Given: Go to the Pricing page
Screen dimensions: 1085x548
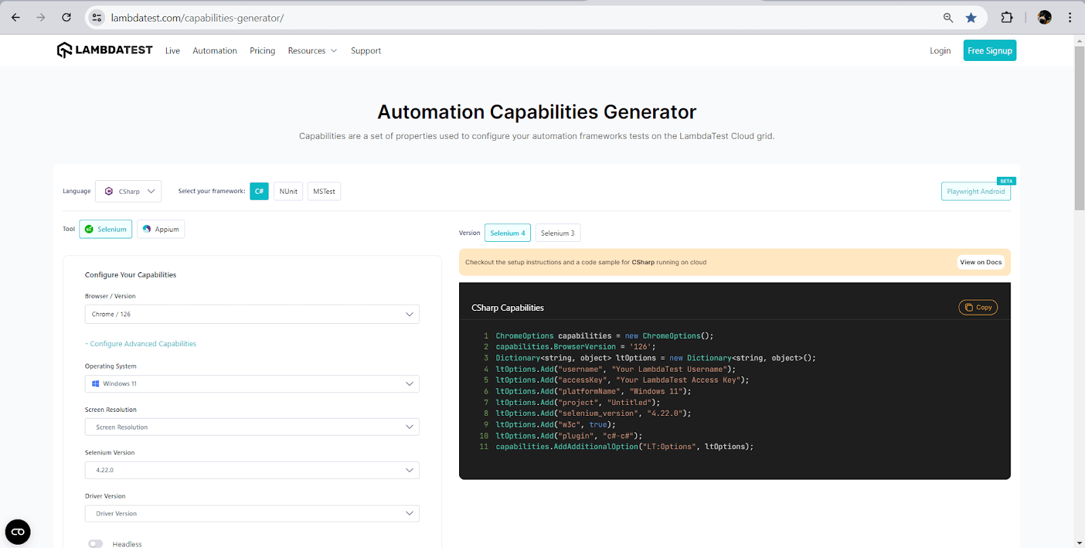Looking at the screenshot, I should click(262, 51).
